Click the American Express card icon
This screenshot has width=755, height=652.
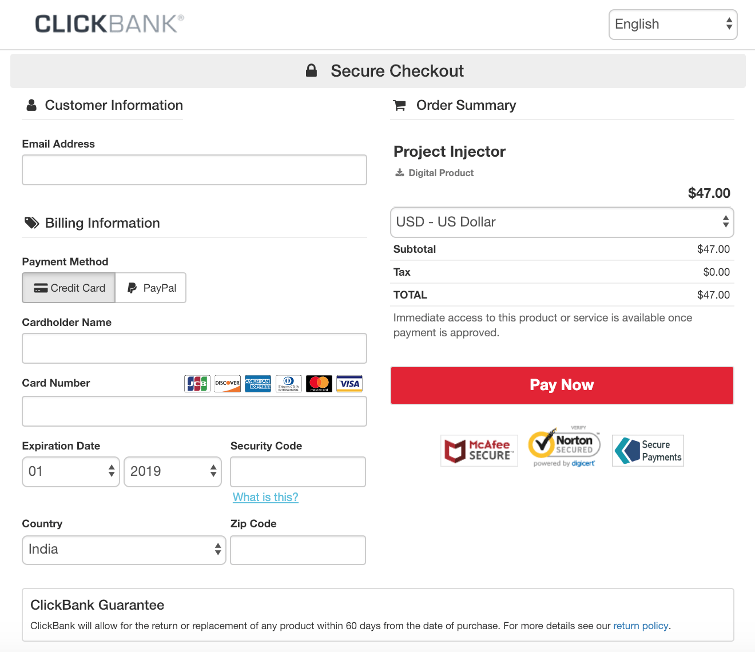pyautogui.click(x=258, y=384)
